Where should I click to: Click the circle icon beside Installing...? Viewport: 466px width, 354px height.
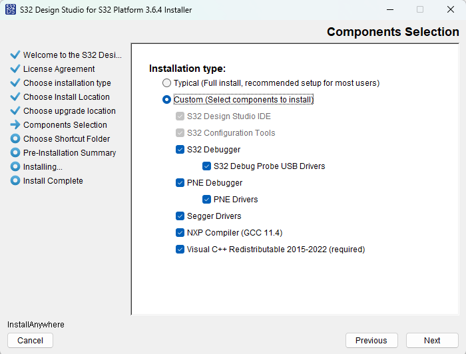(15, 166)
